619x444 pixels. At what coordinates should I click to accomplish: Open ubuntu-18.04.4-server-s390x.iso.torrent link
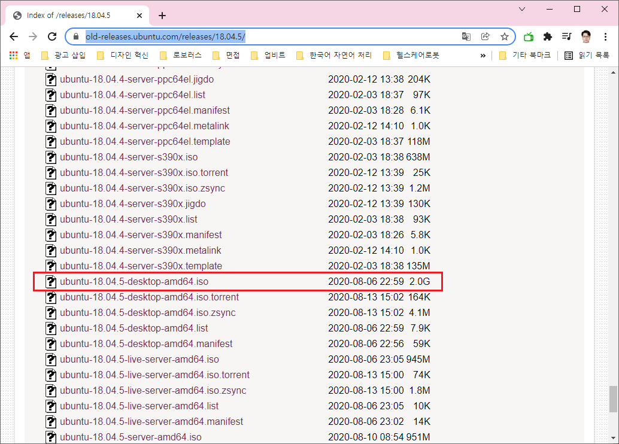[144, 173]
